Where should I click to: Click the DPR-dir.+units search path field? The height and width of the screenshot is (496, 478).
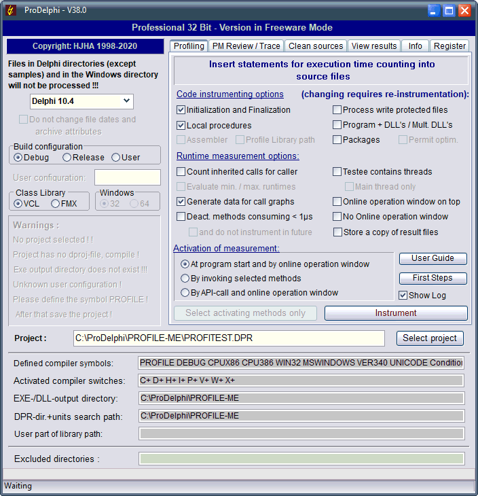(301, 416)
